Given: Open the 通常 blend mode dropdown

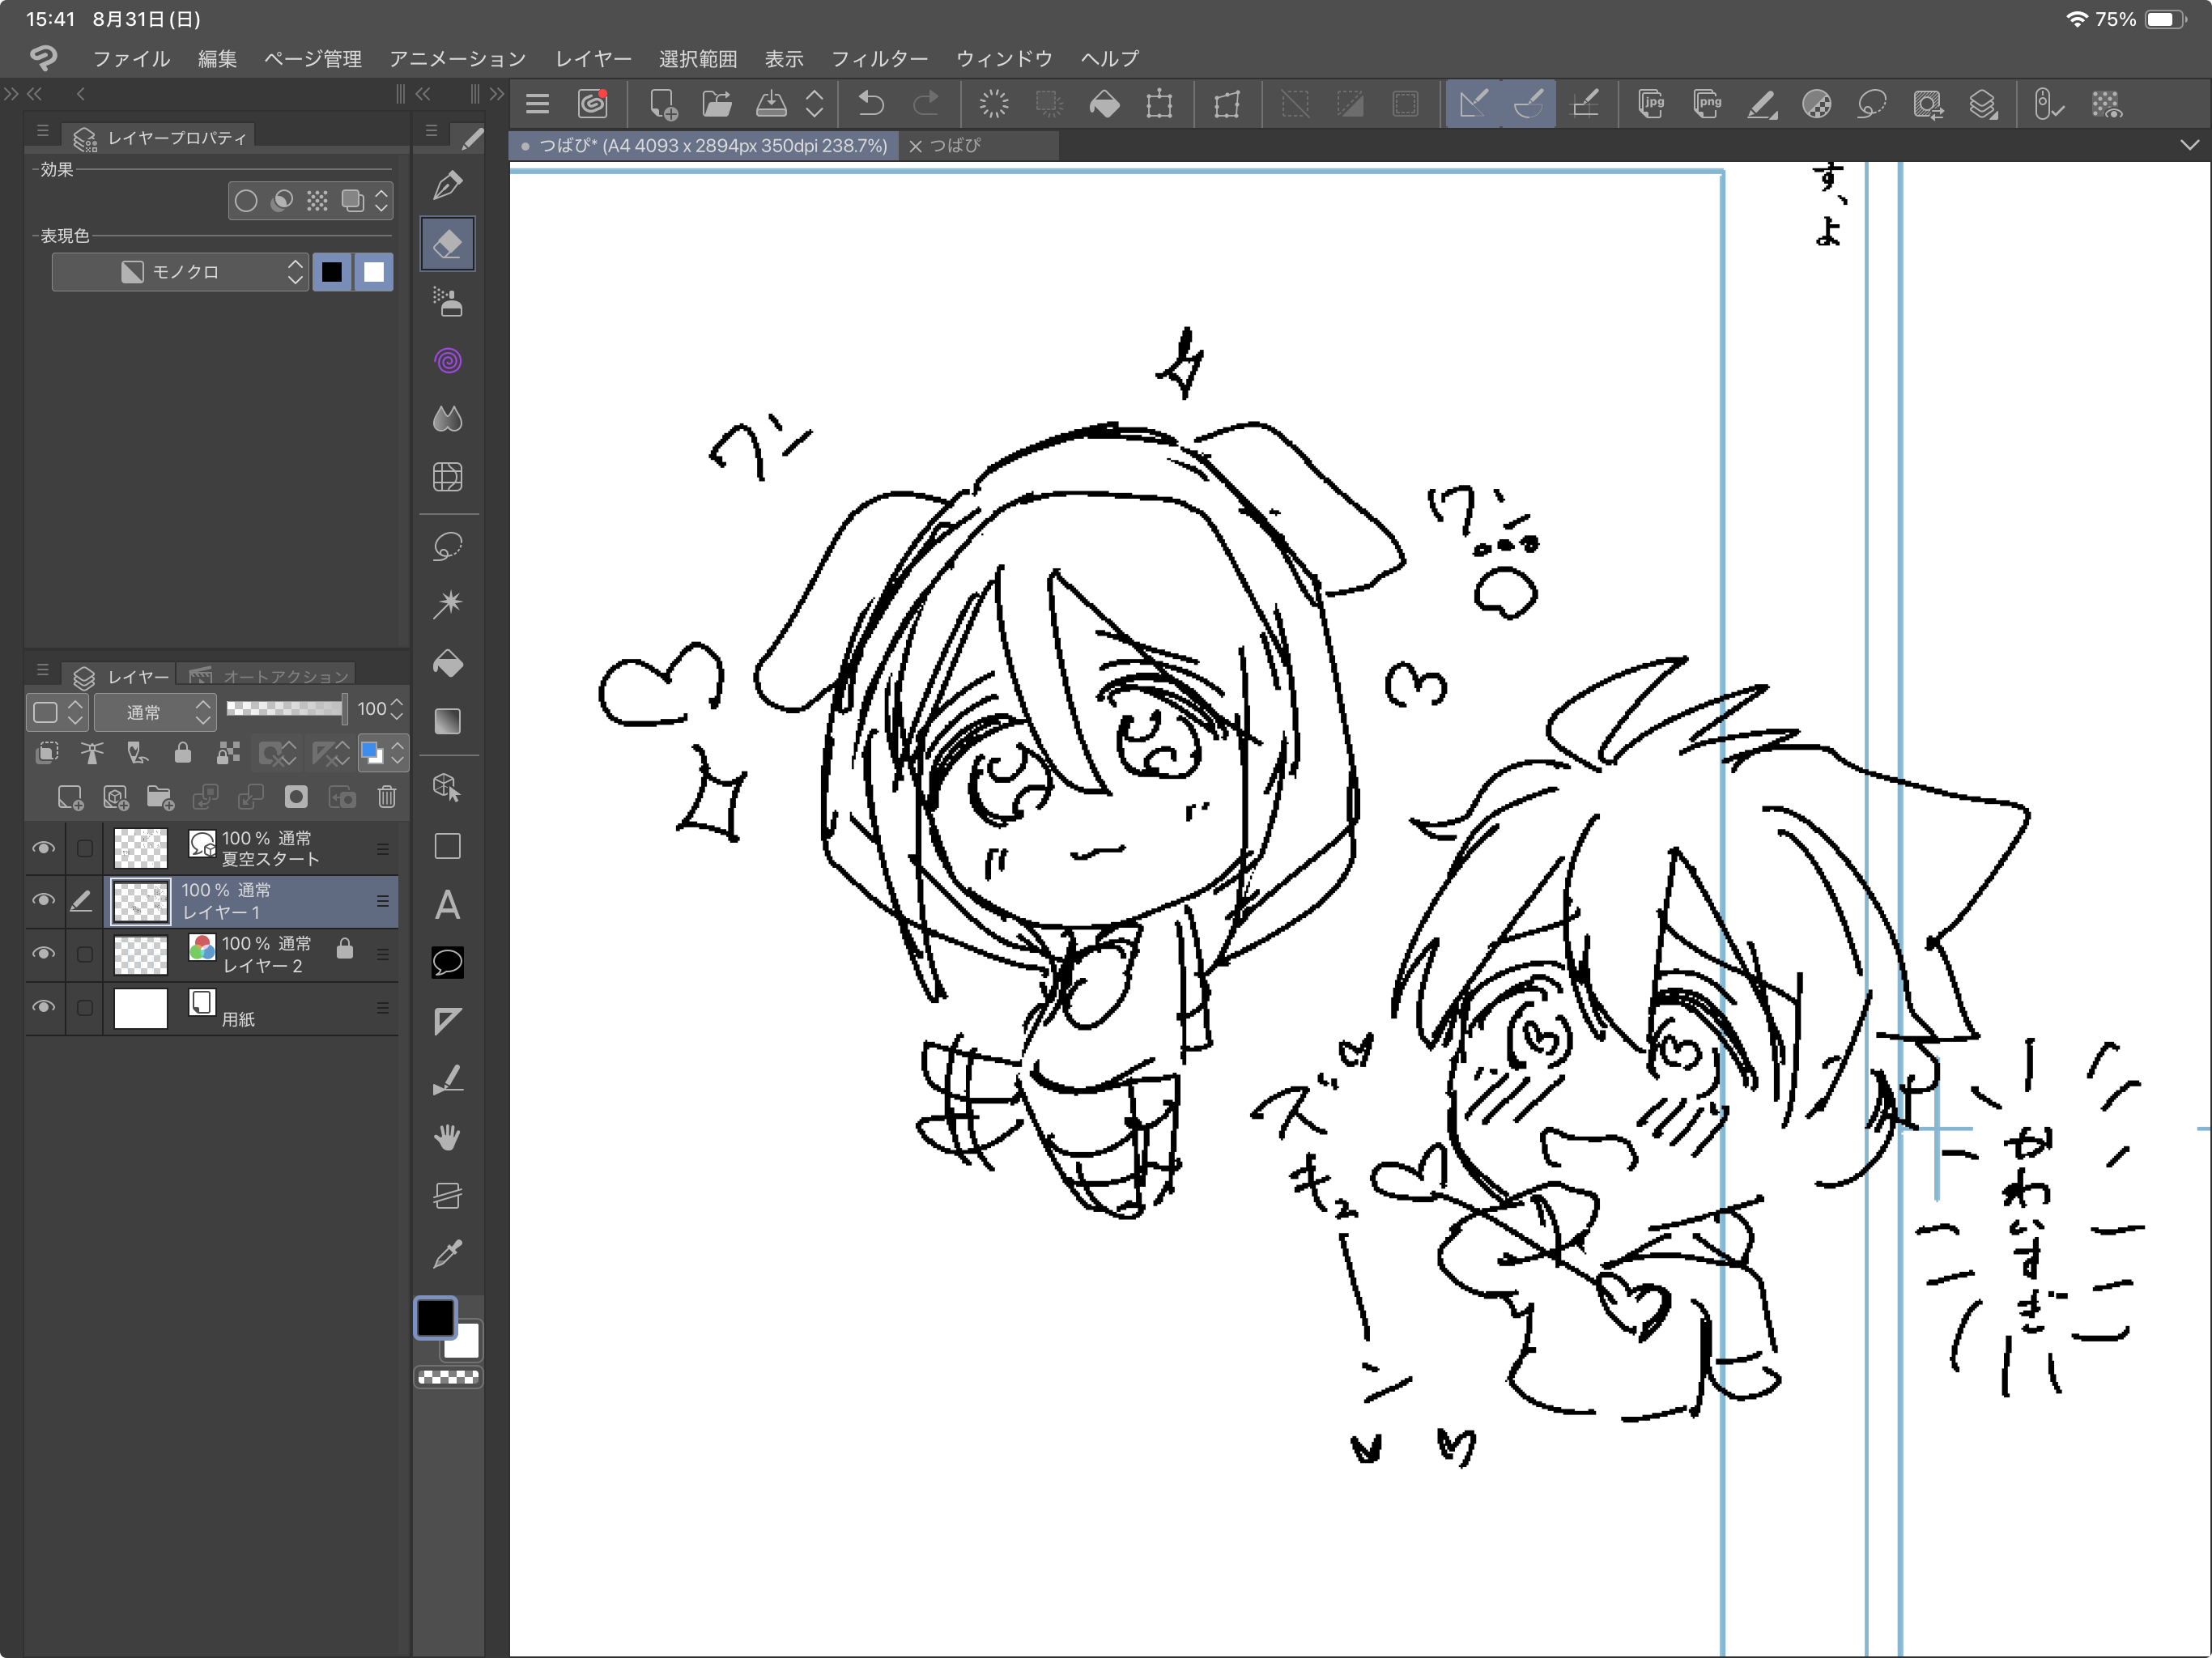Looking at the screenshot, I should [155, 712].
